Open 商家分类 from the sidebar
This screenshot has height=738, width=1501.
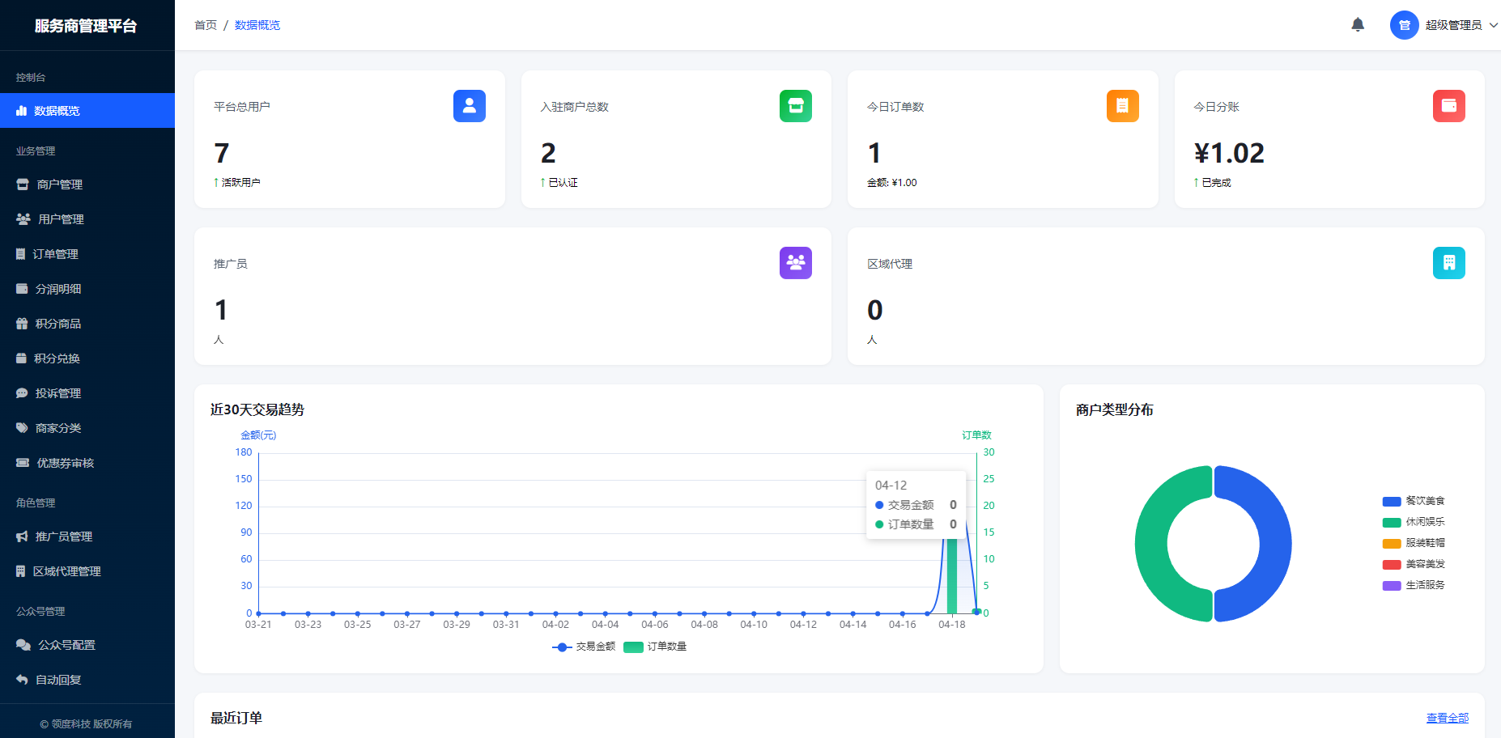click(87, 428)
